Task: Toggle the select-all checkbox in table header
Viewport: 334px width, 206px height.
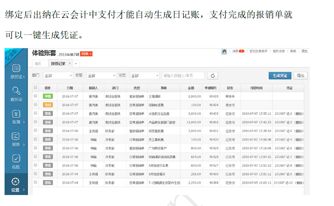Action: 36,87
